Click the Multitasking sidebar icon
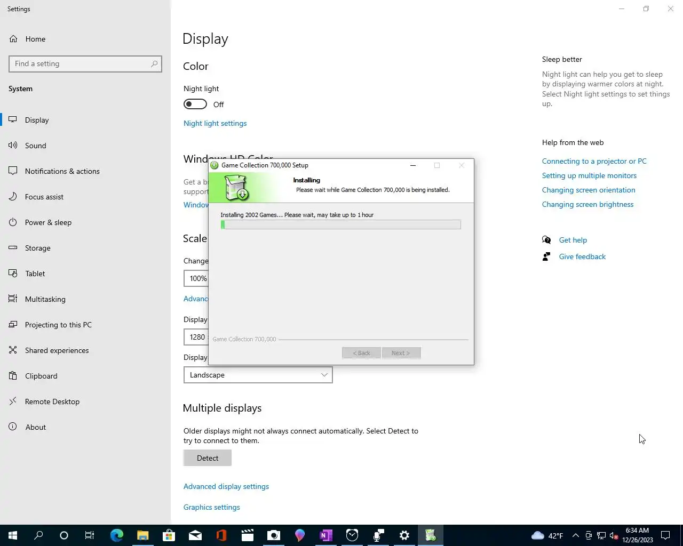The image size is (683, 546). coord(13,299)
